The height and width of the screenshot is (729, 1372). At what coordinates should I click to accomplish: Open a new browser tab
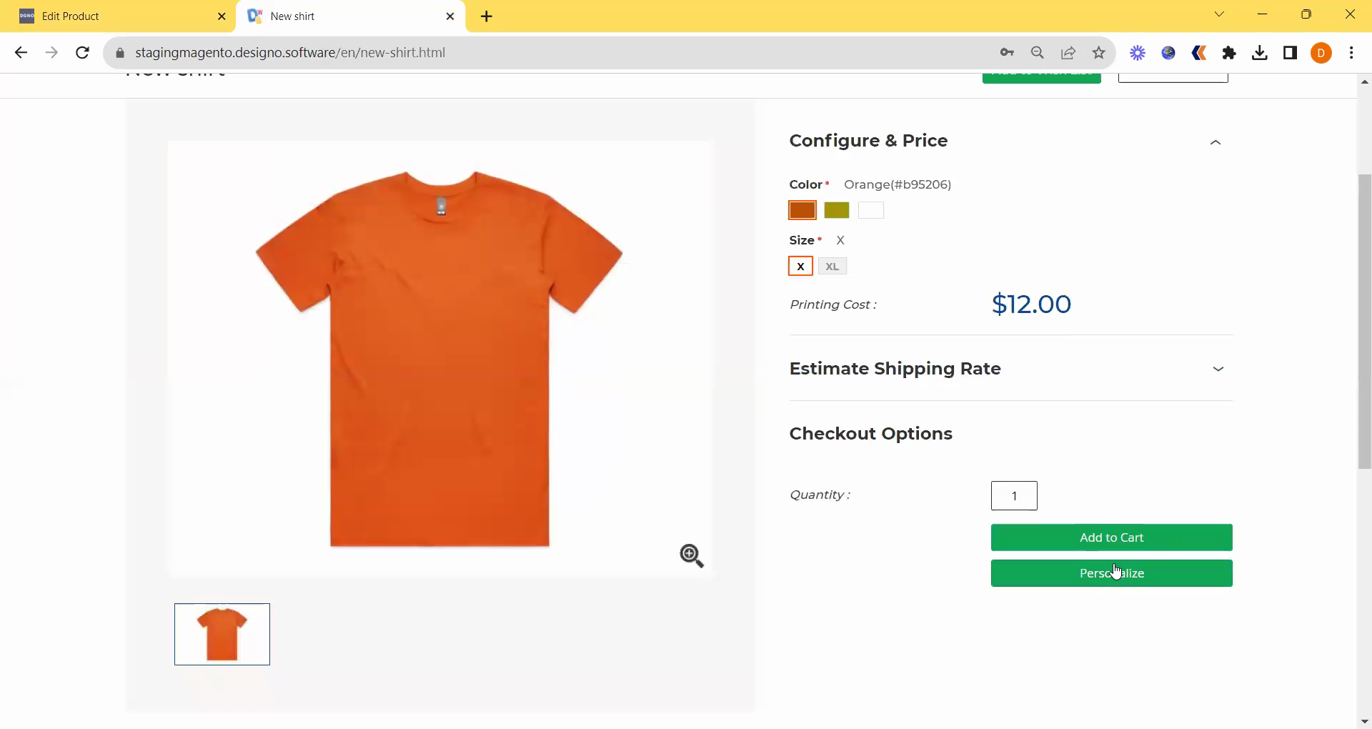[487, 16]
